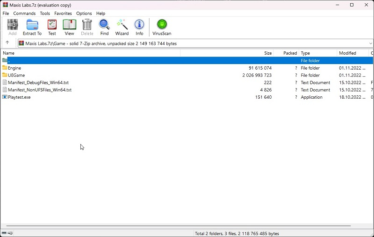Image resolution: width=374 pixels, height=237 pixels.
Task: Click the horizontal scrollbar at the bottom
Action: 178,226
